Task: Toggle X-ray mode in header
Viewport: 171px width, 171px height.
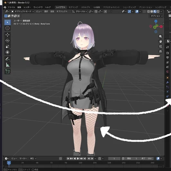Action: pyautogui.click(x=144, y=11)
